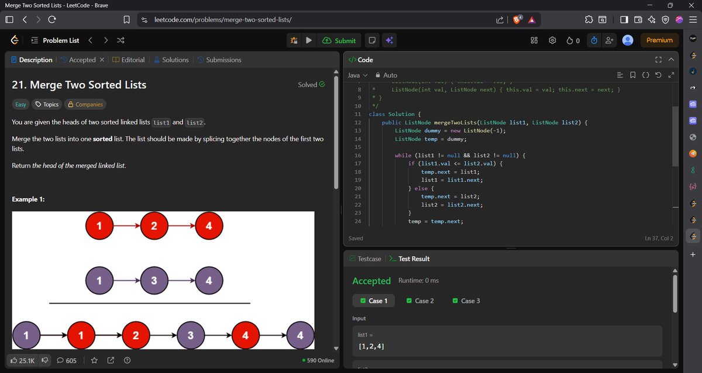This screenshot has width=702, height=373.
Task: Bookmark the code with bookmark icon
Action: pos(633,75)
